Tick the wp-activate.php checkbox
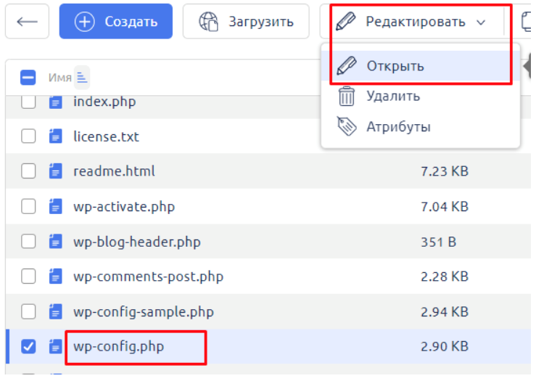Image resolution: width=536 pixels, height=381 pixels. (x=28, y=207)
